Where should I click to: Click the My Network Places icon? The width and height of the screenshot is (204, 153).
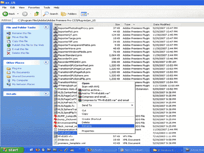(x=9, y=84)
